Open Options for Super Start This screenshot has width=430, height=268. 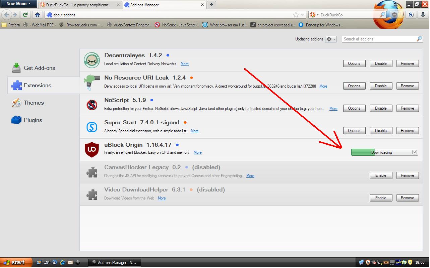coord(354,131)
